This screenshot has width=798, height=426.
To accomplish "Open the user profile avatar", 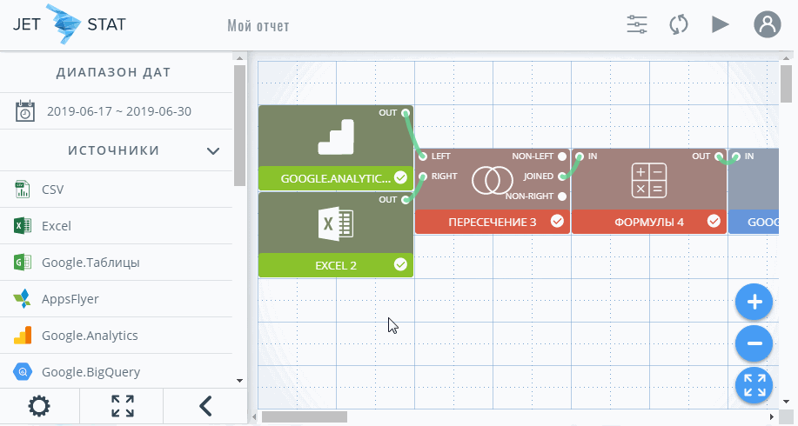I will click(767, 24).
